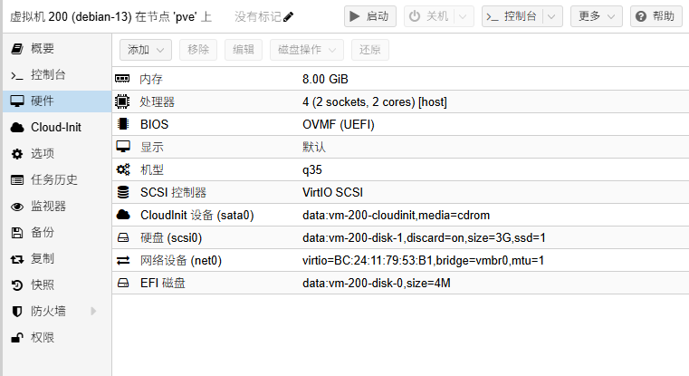This screenshot has width=689, height=376.
Task: Open 帮助 help documentation
Action: [x=656, y=16]
